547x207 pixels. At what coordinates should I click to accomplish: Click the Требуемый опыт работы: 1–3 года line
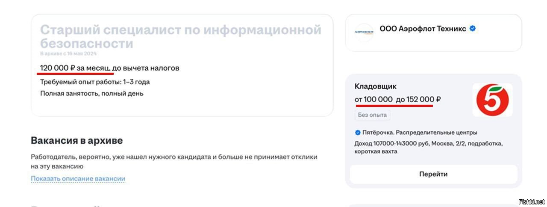[95, 82]
